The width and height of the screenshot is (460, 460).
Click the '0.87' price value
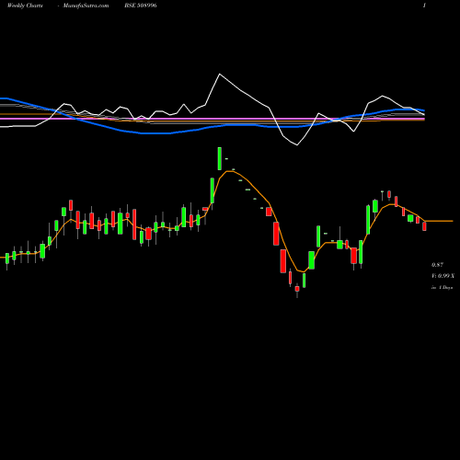437,265
